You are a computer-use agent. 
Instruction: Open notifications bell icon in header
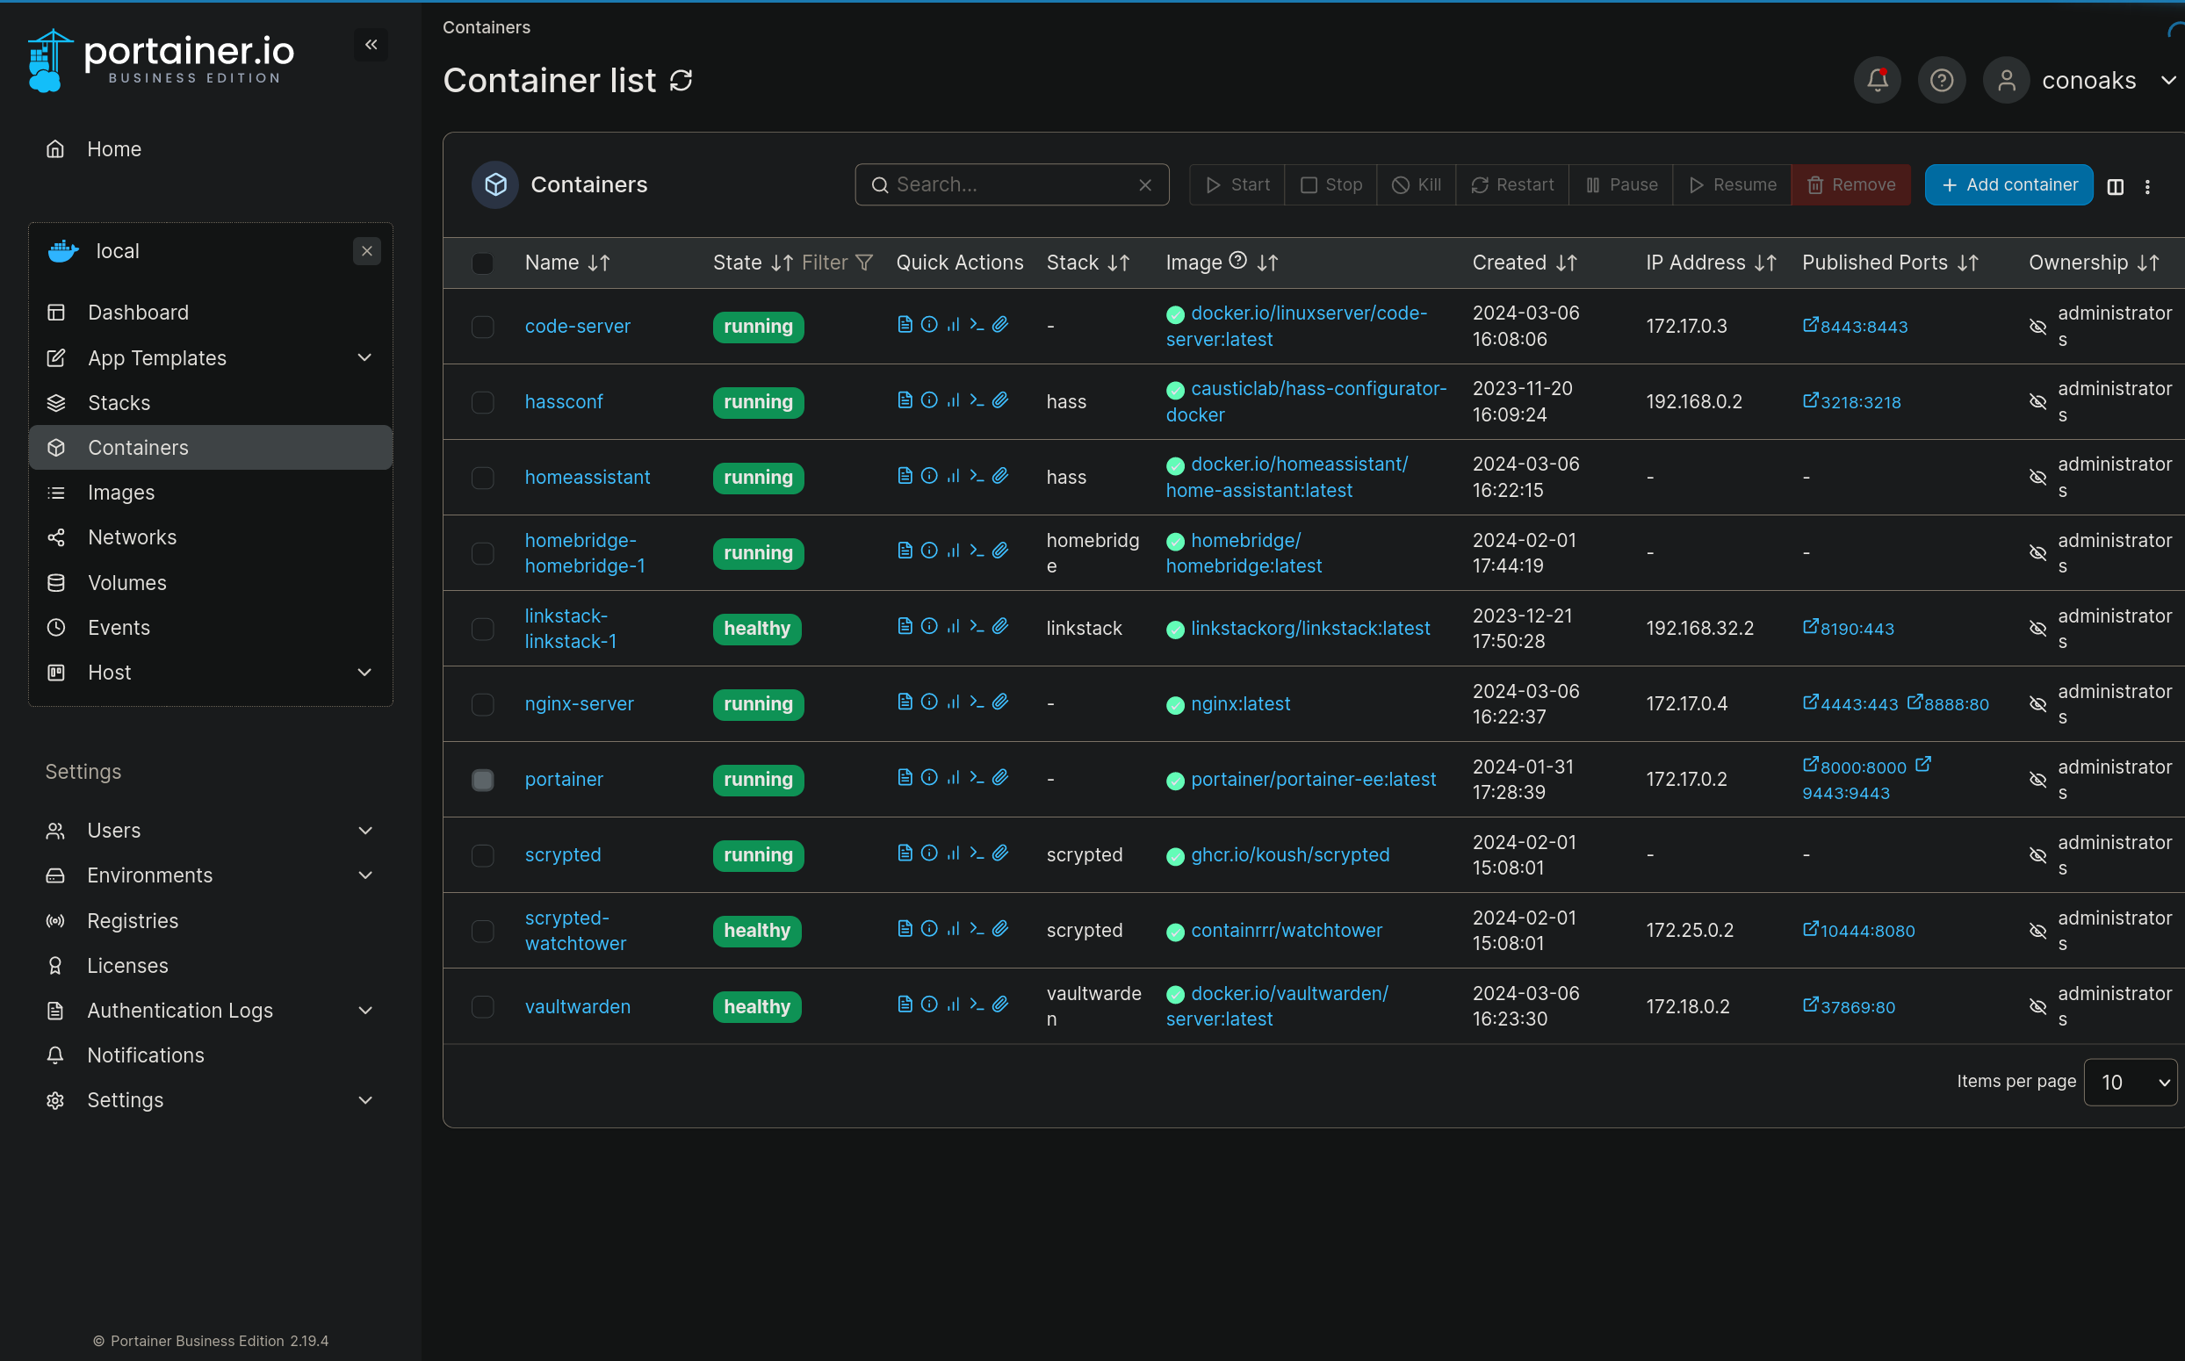1877,80
